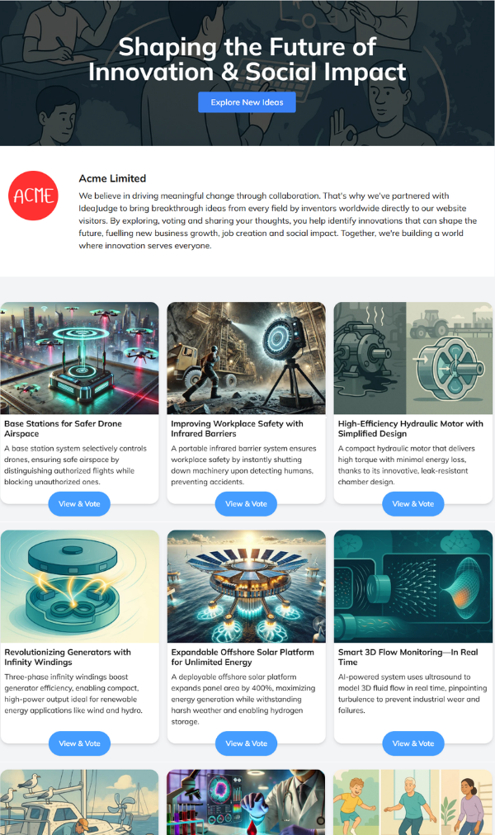Open the infinity windings generator image

point(80,587)
